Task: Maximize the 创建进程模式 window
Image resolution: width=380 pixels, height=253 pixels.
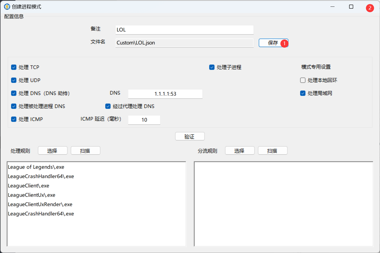Action: tap(351, 7)
